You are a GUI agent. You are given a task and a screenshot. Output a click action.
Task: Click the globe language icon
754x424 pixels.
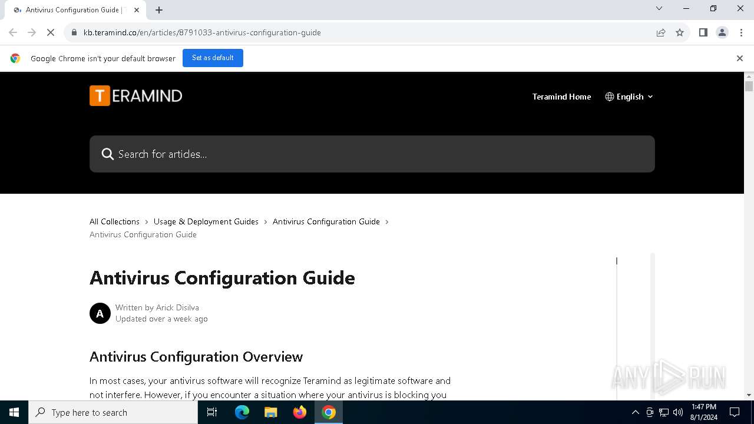(x=610, y=97)
